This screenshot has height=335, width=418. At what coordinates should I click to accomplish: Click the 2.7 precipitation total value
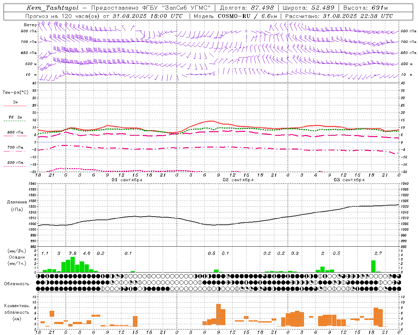click(x=378, y=254)
